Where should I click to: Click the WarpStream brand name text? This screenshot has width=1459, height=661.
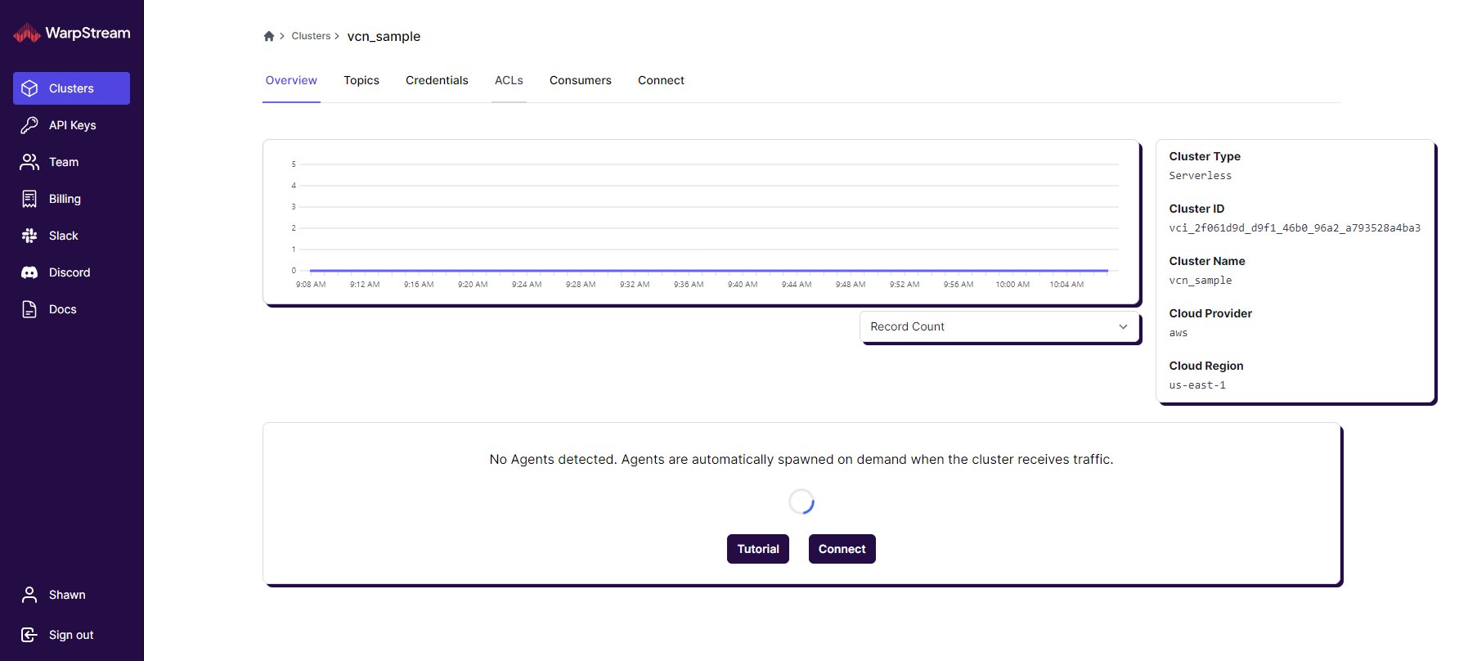[88, 33]
